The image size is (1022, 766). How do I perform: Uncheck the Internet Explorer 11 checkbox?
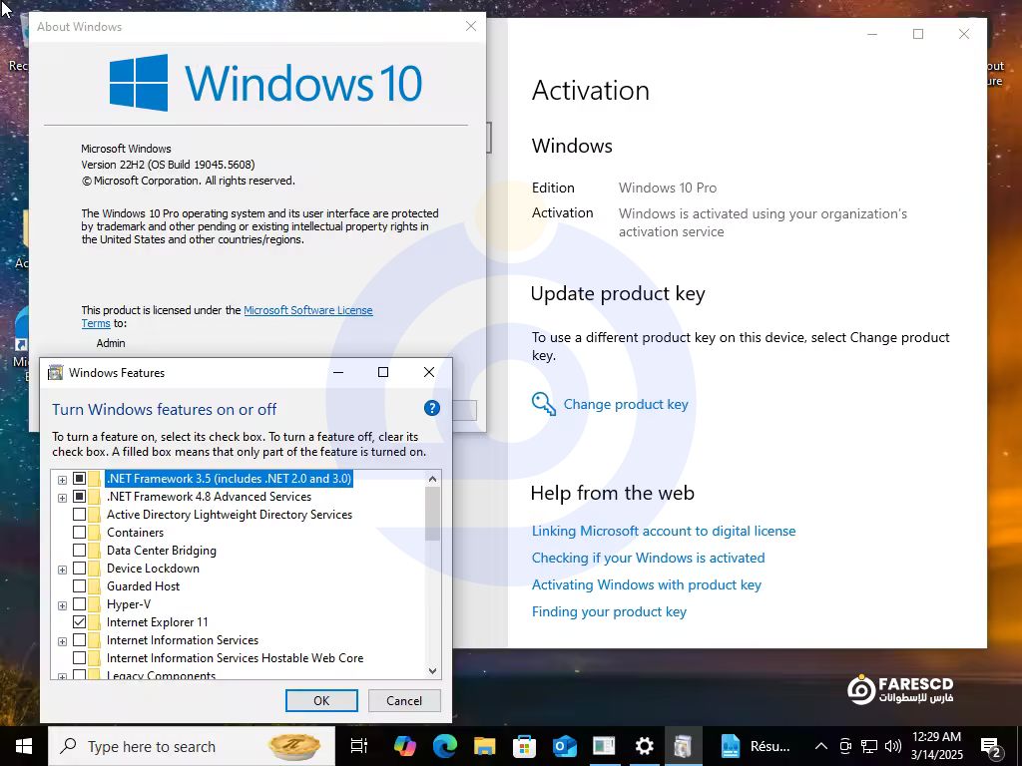(79, 622)
